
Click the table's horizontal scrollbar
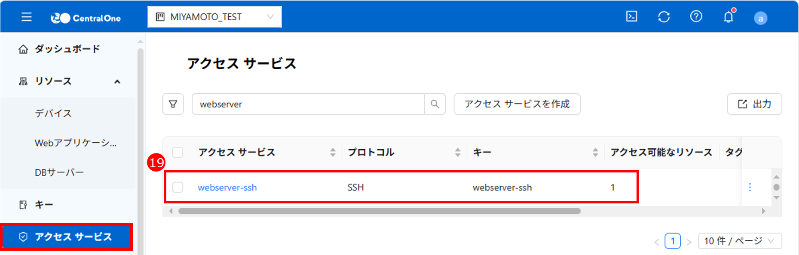coord(379,211)
